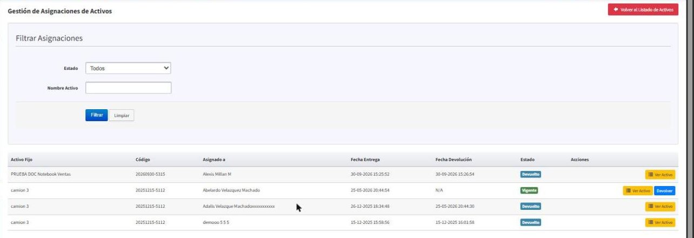
Task: Click delivery date 30-09-2026 15:25:52
Action: [370, 174]
